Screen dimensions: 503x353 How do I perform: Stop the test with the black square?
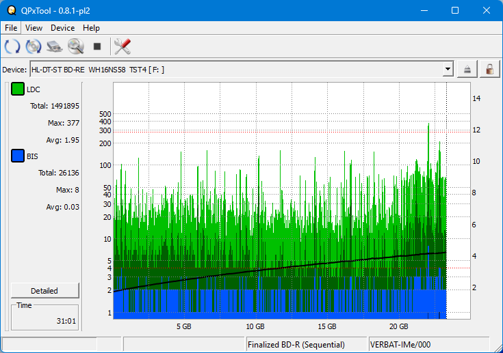[97, 46]
